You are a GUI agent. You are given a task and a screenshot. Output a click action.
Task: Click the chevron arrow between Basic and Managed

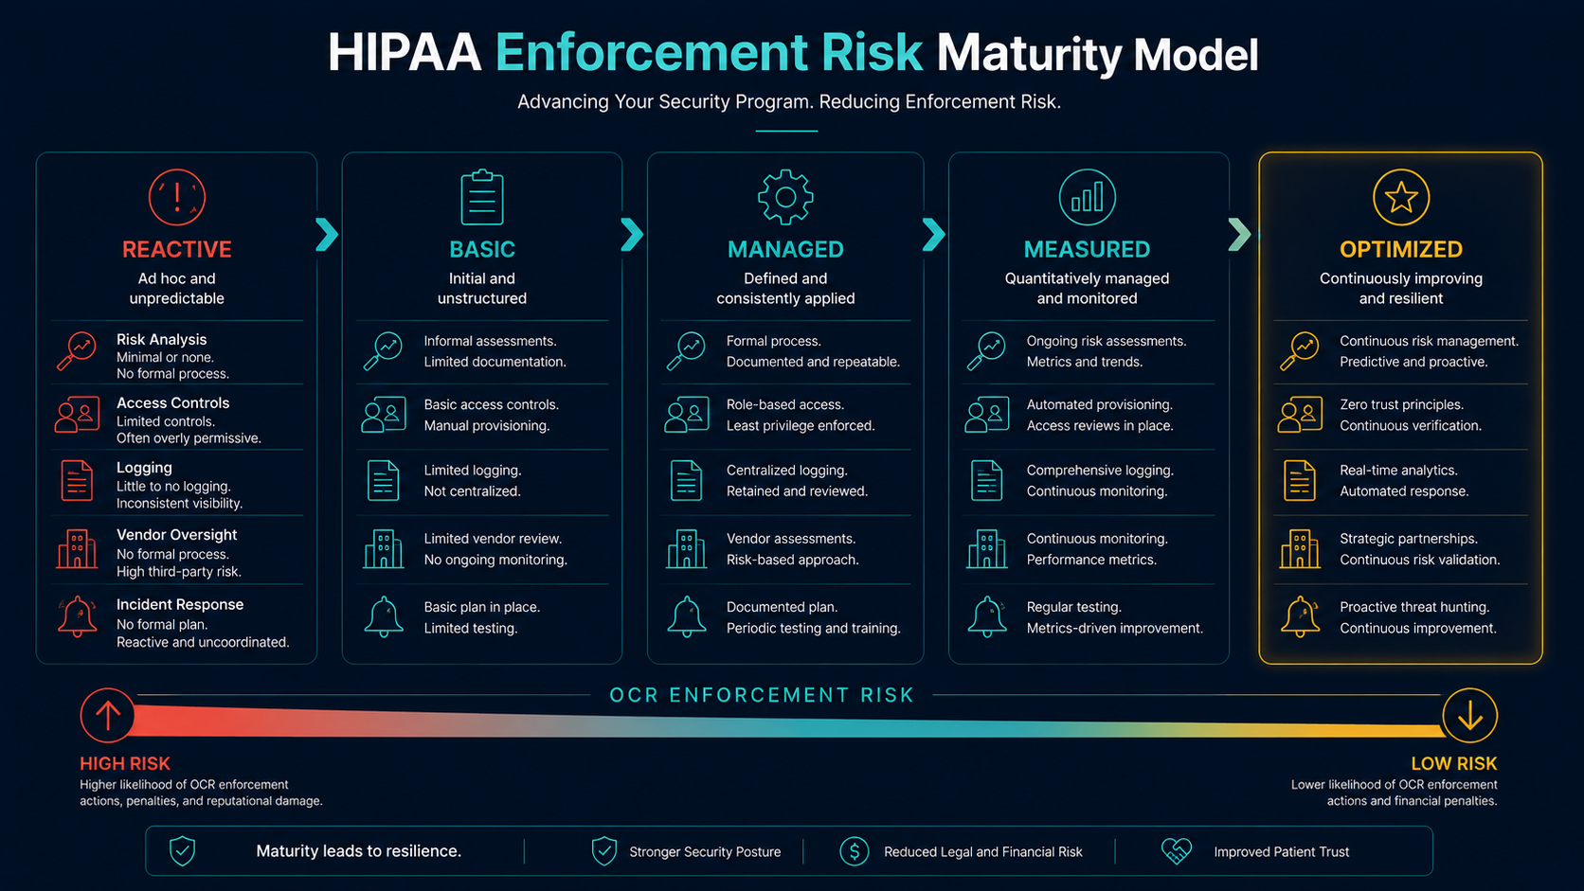pyautogui.click(x=633, y=234)
